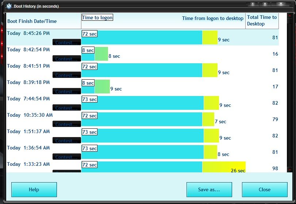The width and height of the screenshot is (296, 204).
Task: Click the 72 sec label in 8:45:26 PM row
Action: tap(89, 34)
